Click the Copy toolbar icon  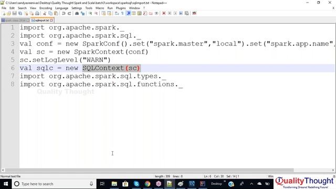50,13
